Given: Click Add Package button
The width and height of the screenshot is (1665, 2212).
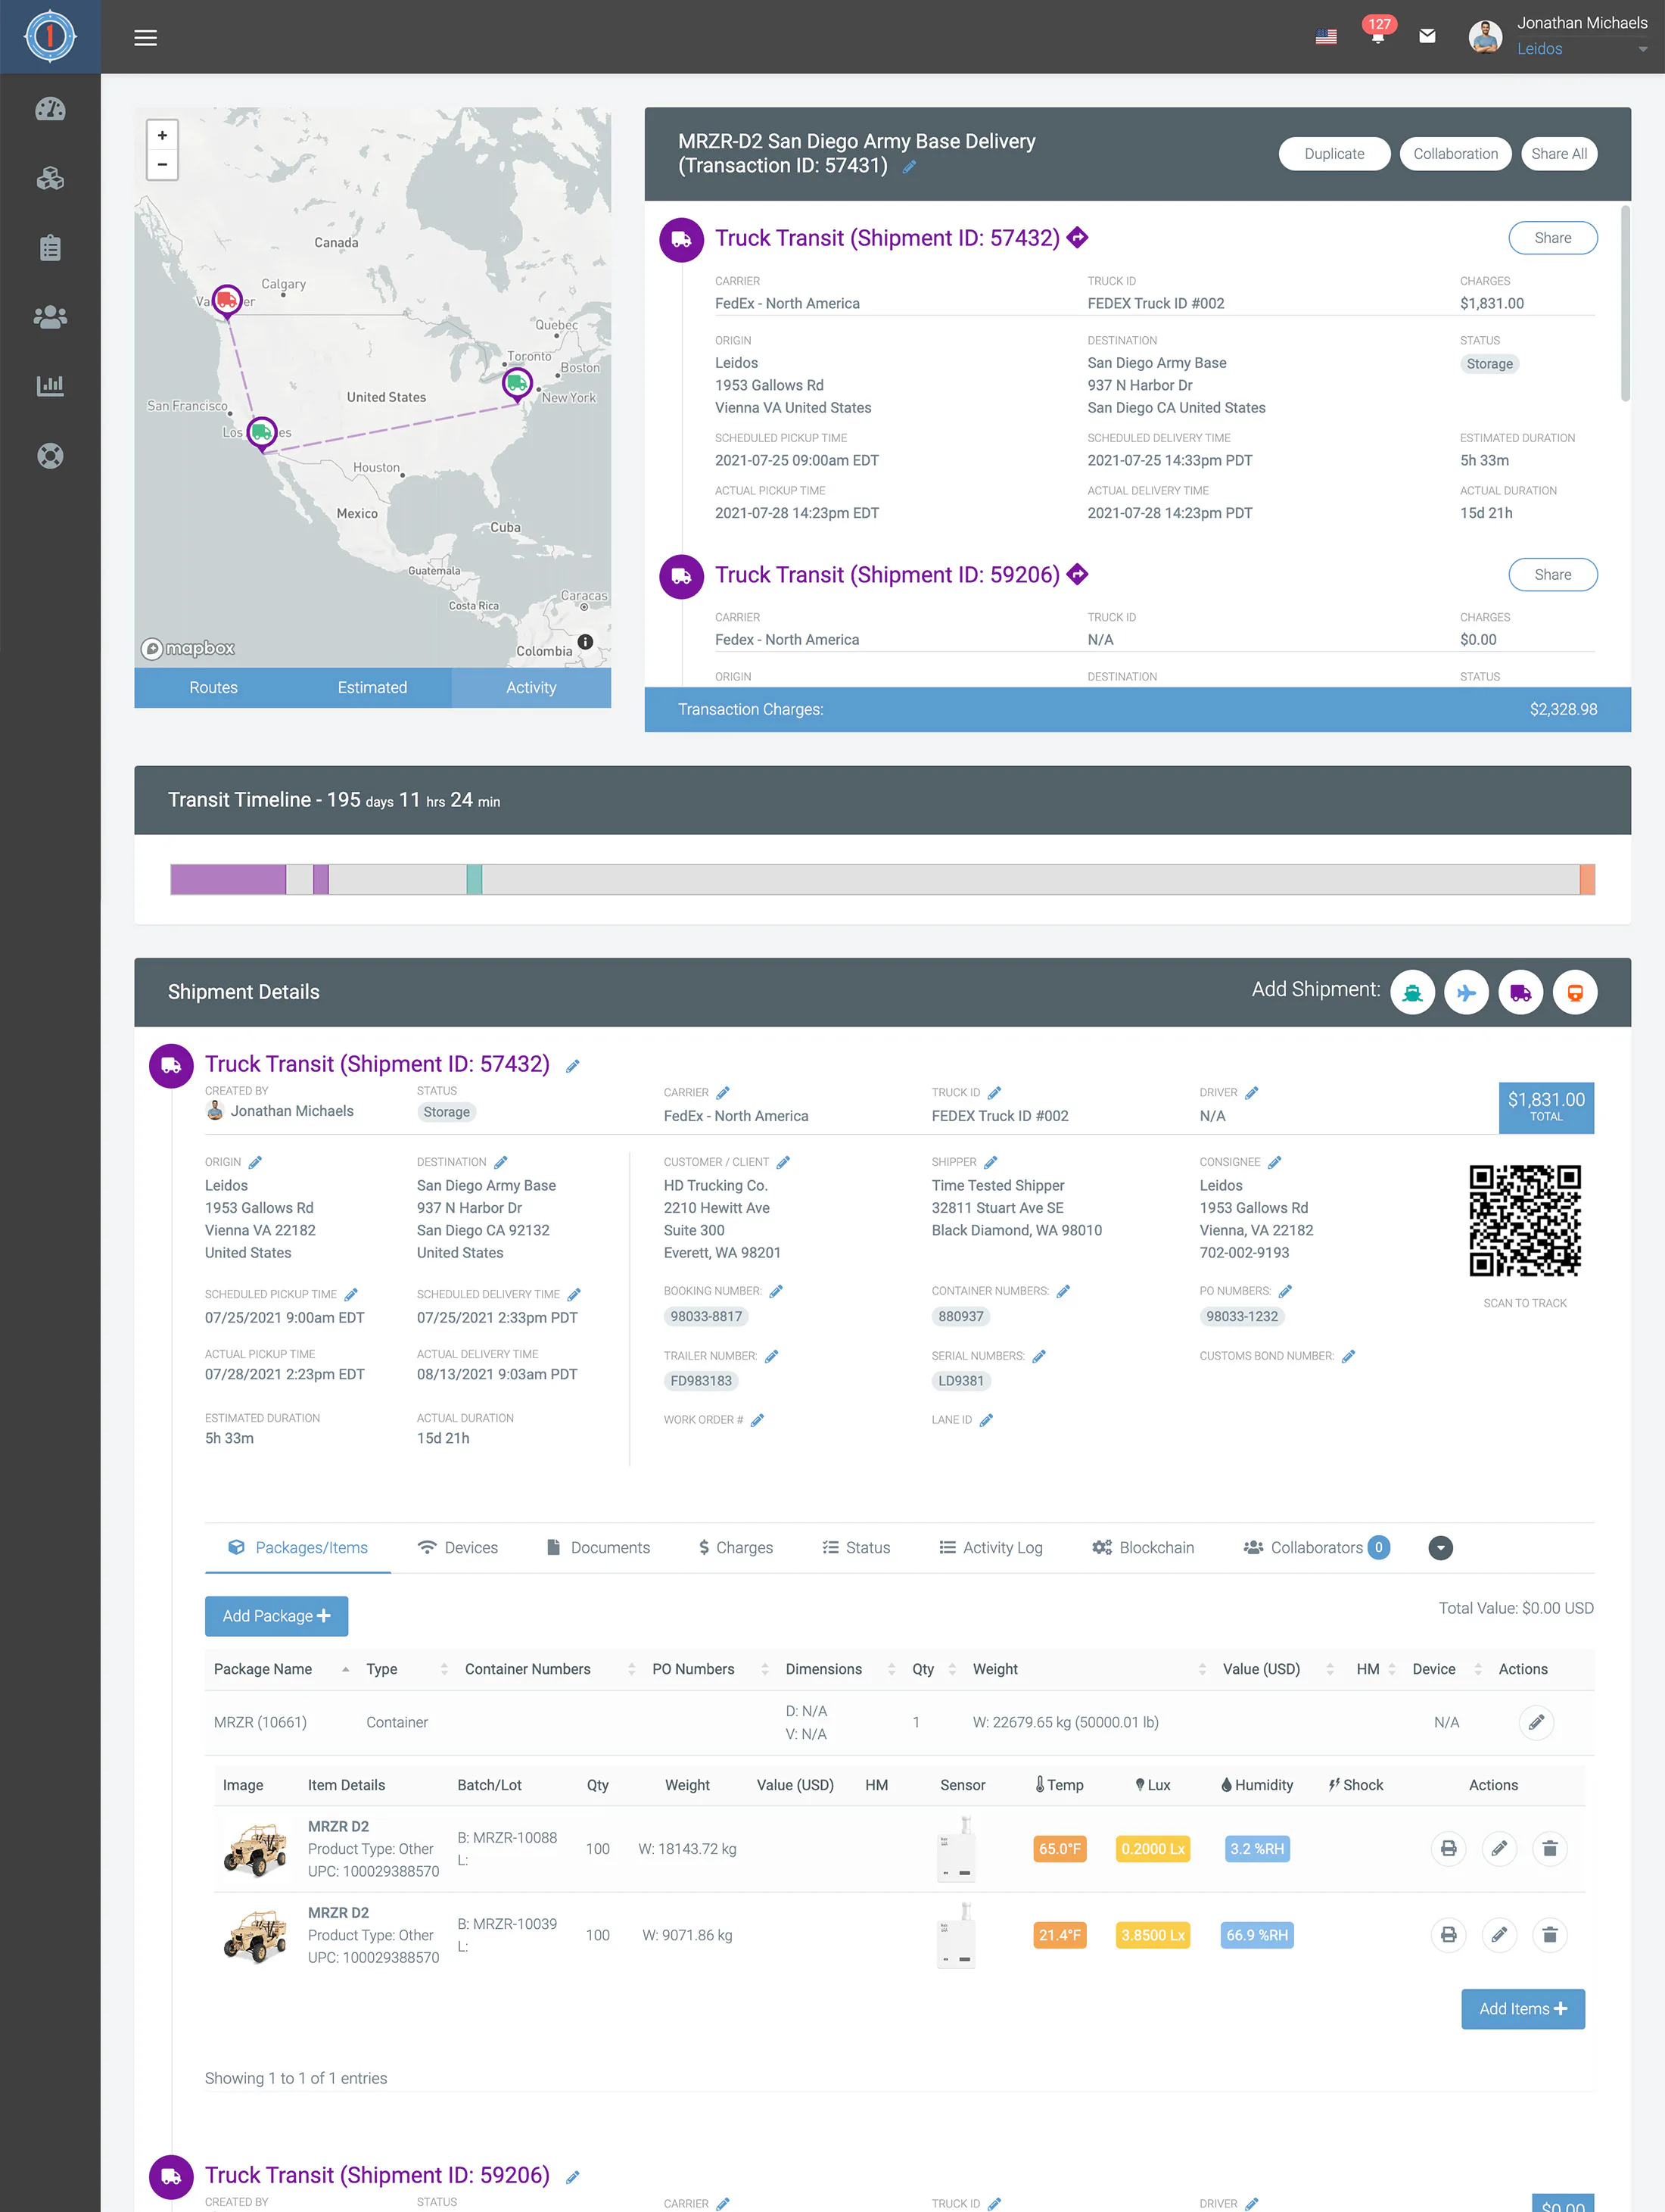Looking at the screenshot, I should click(276, 1617).
